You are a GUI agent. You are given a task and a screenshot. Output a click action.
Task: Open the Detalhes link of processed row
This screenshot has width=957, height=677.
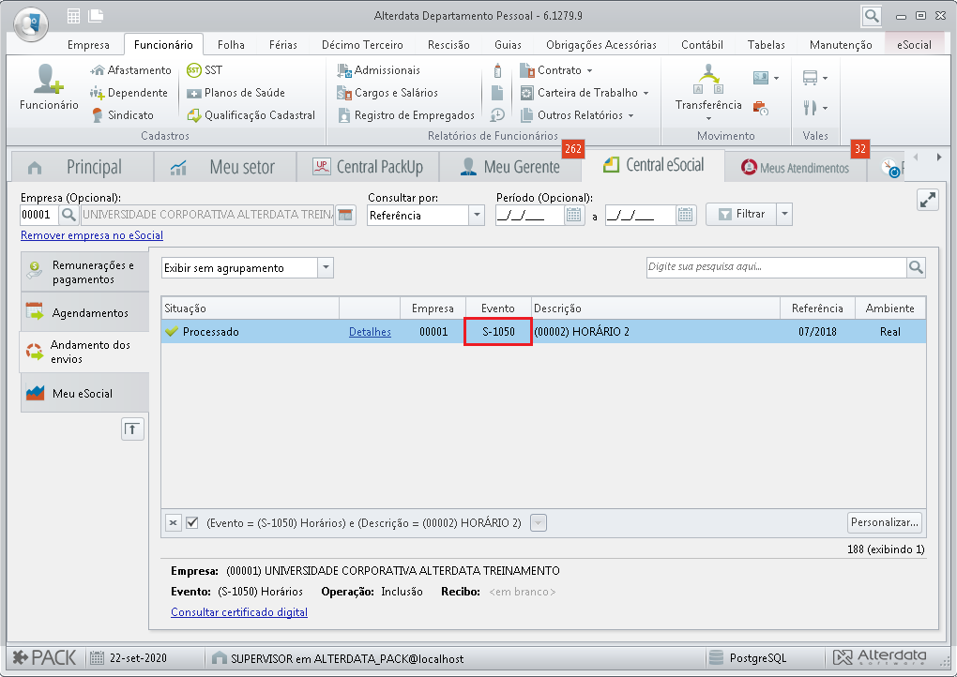pos(370,332)
